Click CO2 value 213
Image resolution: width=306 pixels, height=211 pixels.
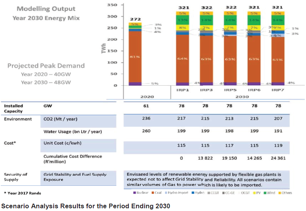(229, 119)
